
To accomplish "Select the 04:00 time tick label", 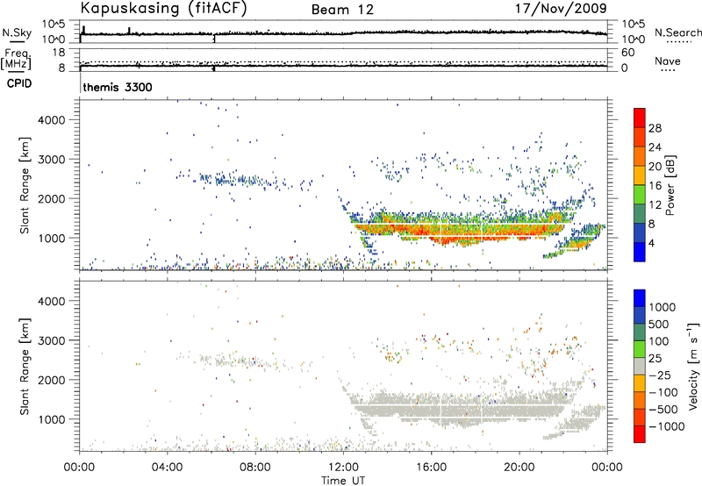I will (x=167, y=468).
